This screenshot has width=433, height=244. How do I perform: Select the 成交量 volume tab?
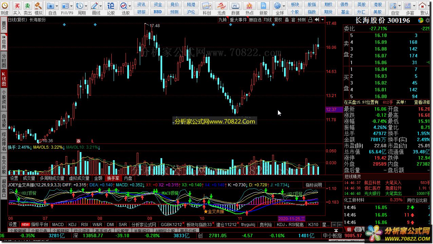pos(29,178)
